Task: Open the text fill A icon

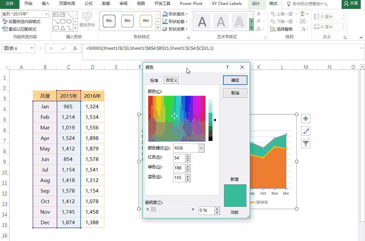Action: coord(259,14)
